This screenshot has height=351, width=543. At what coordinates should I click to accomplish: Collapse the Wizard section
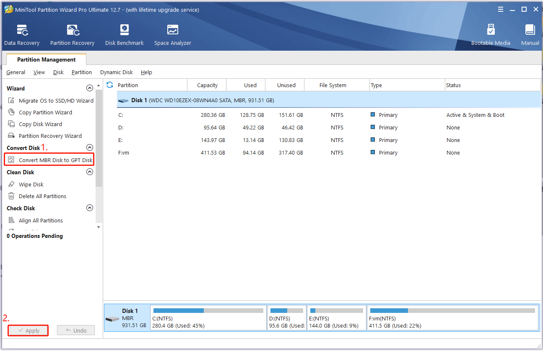[x=89, y=88]
